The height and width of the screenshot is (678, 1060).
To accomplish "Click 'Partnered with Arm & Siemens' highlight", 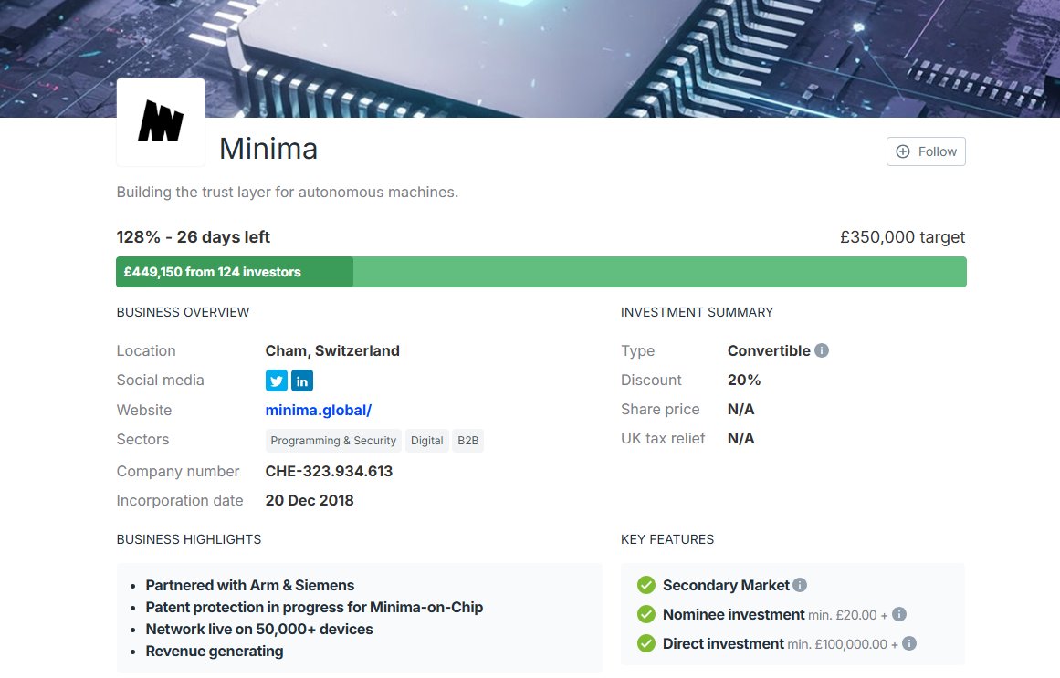I will 250,586.
